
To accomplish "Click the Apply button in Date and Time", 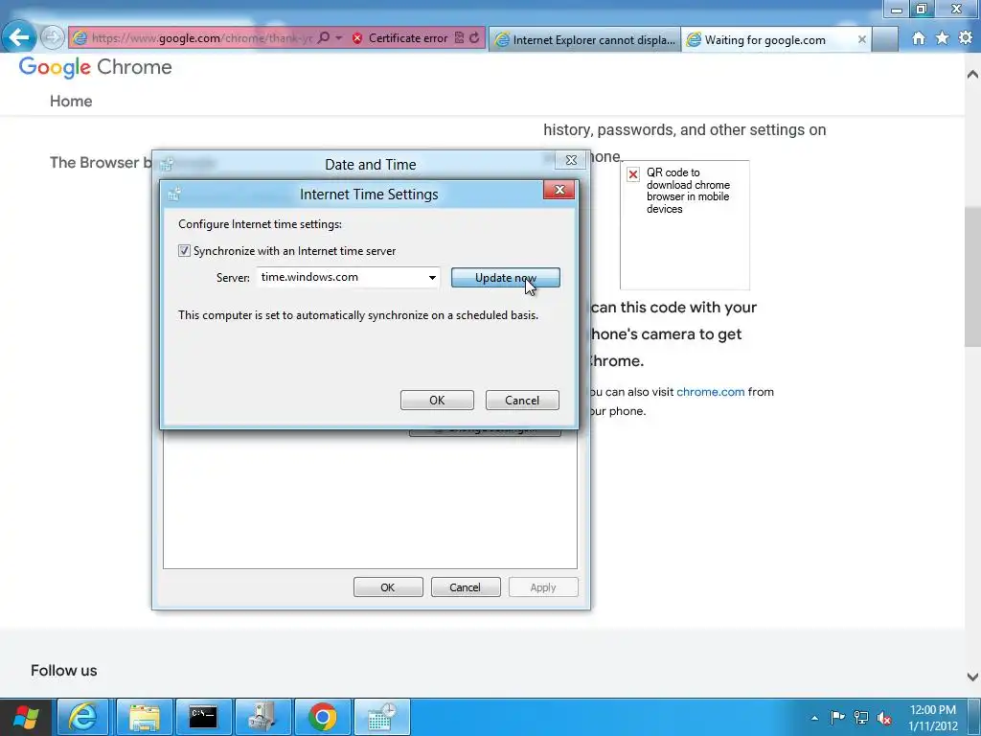I will click(543, 587).
